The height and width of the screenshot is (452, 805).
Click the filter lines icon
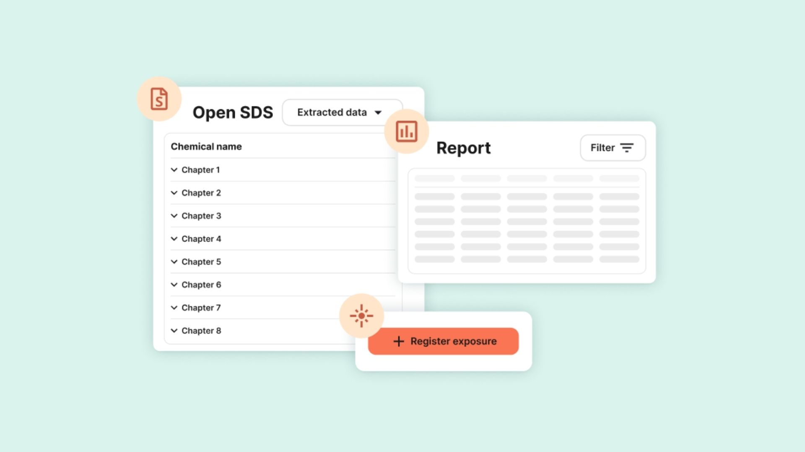click(627, 148)
